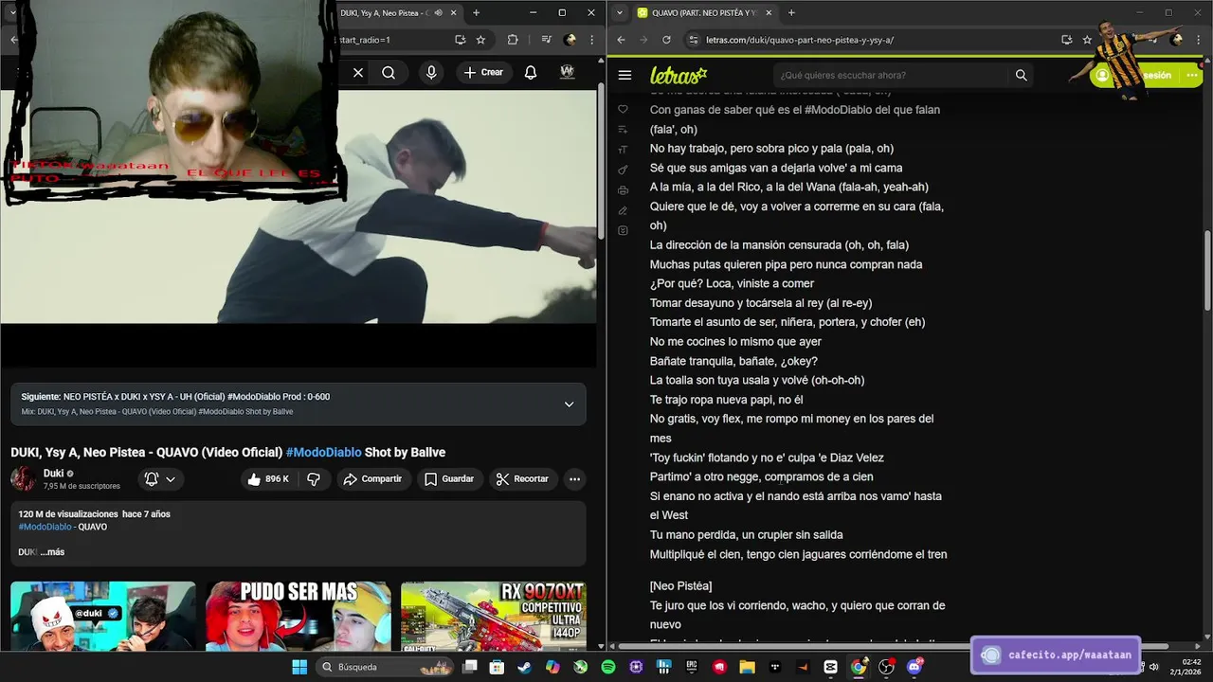This screenshot has height=682, width=1213.
Task: Open more actions three-dots under video
Action: [x=574, y=479]
